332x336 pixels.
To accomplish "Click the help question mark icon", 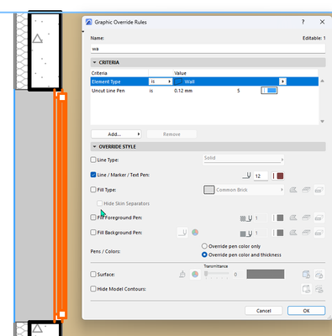I will click(303, 22).
